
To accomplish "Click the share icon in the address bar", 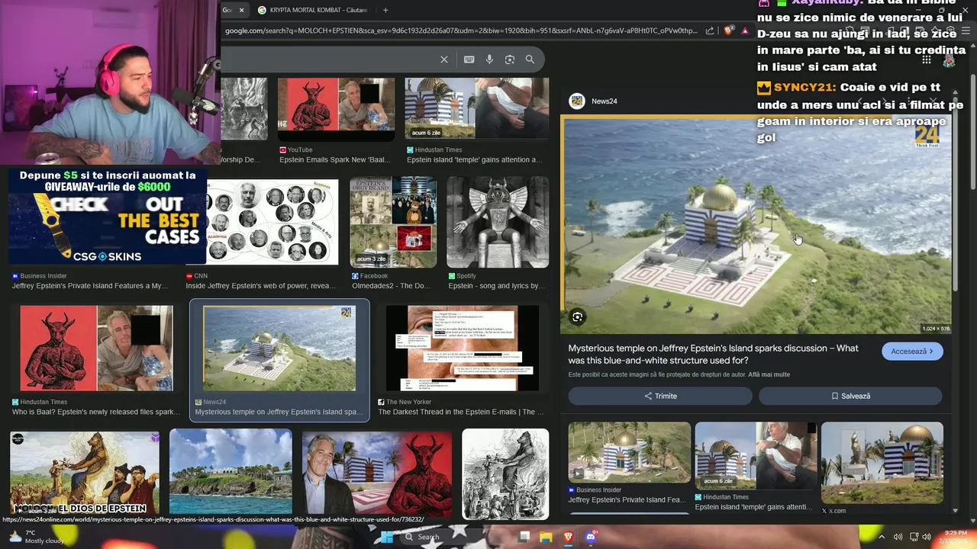I will (710, 30).
